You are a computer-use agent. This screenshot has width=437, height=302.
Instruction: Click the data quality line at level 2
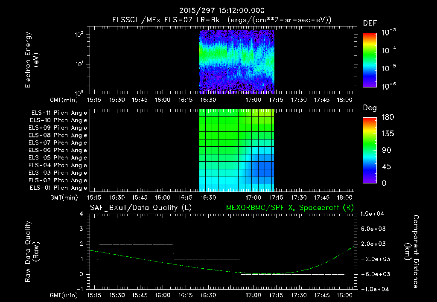tap(136, 244)
